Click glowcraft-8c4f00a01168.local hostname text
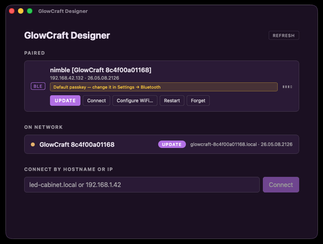Image resolution: width=323 pixels, height=244 pixels. pos(223,144)
